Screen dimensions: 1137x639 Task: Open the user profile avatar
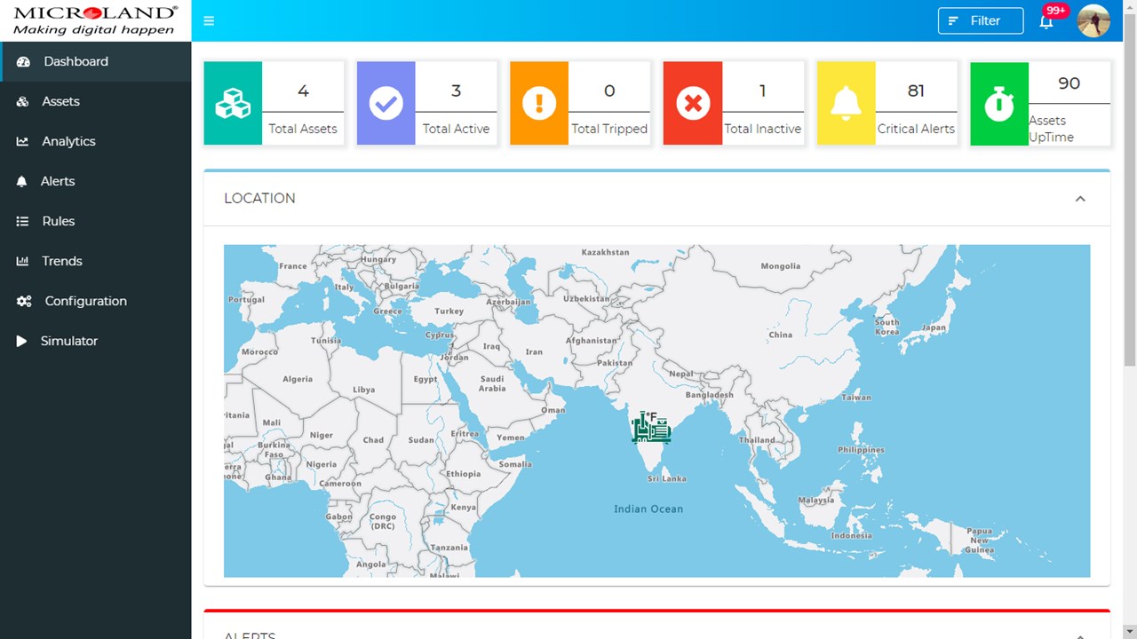(x=1093, y=20)
